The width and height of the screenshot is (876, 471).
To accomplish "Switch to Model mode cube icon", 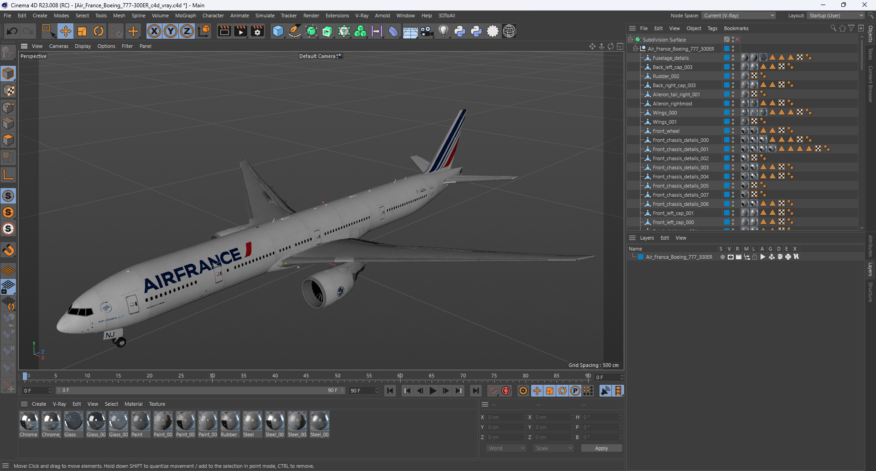I will click(x=8, y=73).
